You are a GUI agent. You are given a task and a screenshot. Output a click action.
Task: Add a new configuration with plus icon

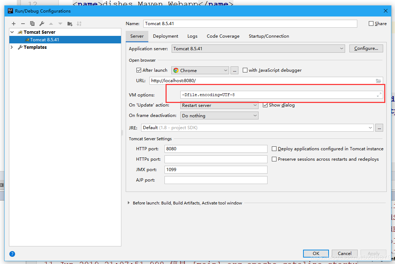click(x=14, y=24)
